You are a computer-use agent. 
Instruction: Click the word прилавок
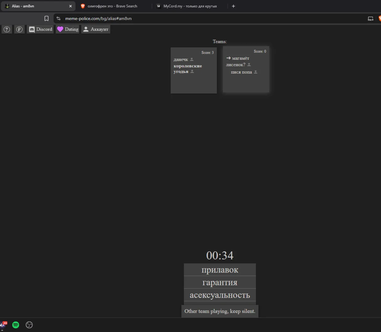tap(220, 270)
